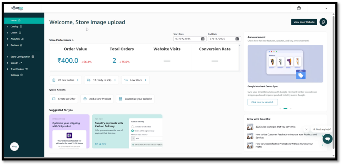Viewport: 342px width, 165px height.
Task: Select 'Available for all orders' radio option
Action: click(x=132, y=126)
